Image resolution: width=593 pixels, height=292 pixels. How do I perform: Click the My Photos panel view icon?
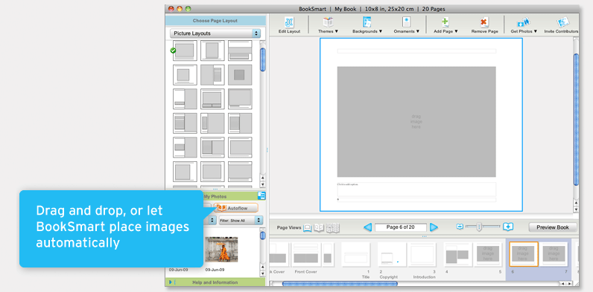click(261, 196)
